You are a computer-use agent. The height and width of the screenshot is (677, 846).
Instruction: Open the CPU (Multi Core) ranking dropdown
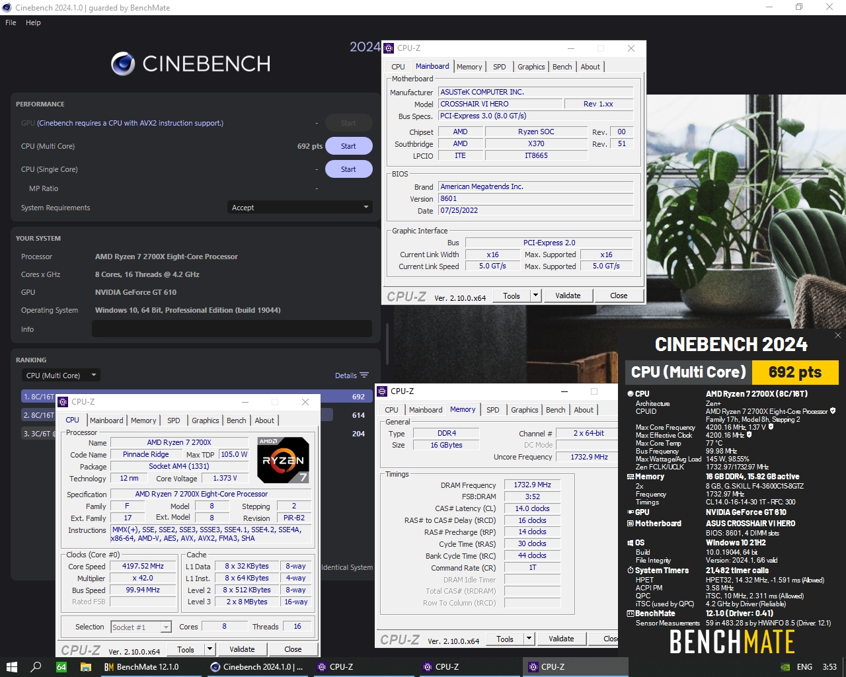(x=60, y=376)
